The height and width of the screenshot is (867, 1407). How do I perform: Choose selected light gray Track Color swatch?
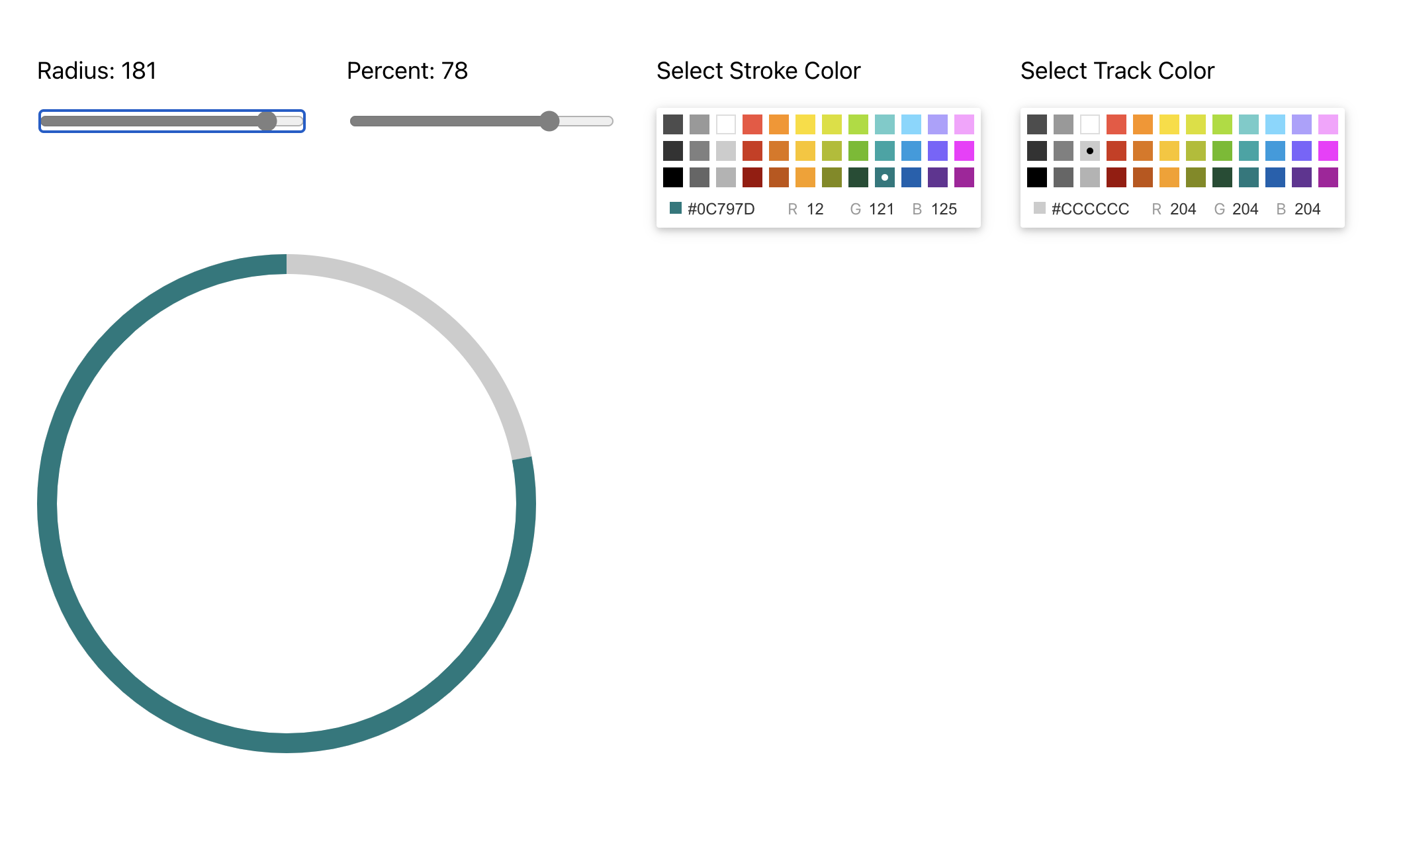tap(1089, 151)
